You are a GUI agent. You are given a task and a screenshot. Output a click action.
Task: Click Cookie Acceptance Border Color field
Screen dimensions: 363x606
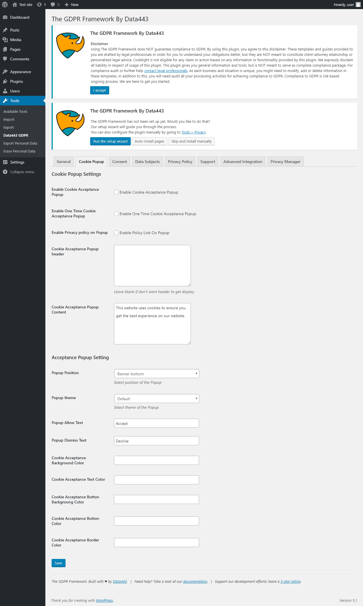point(157,543)
